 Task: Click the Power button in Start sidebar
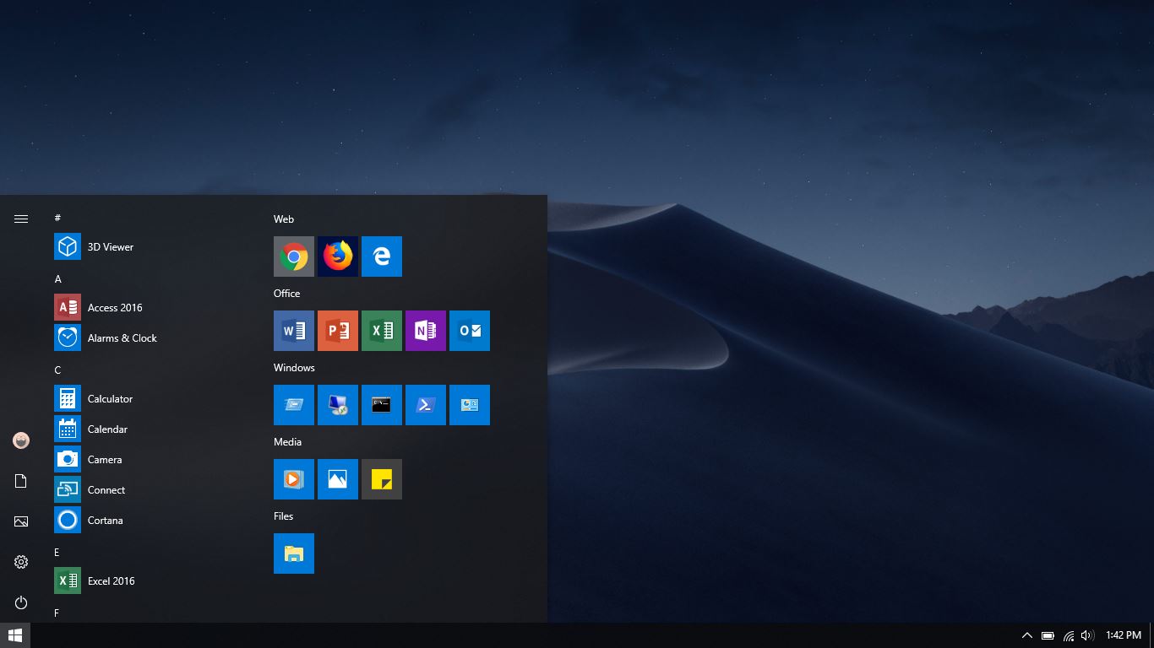21,602
